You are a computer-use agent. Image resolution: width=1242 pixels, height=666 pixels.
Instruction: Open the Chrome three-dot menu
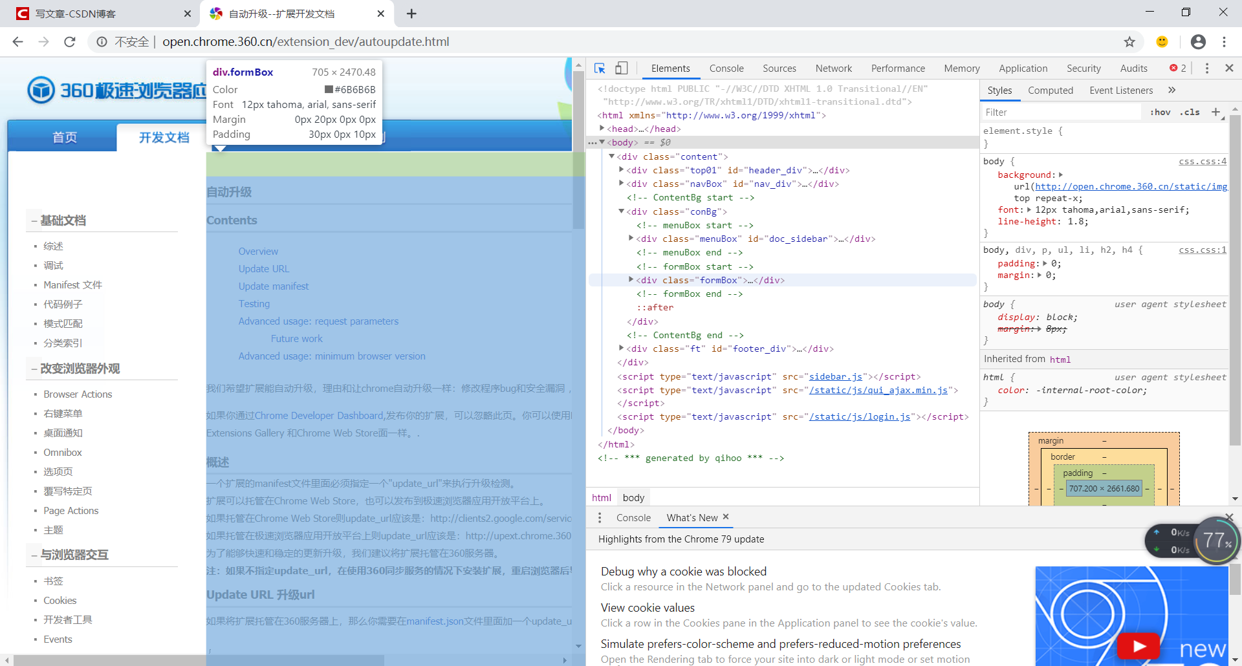tap(1224, 41)
